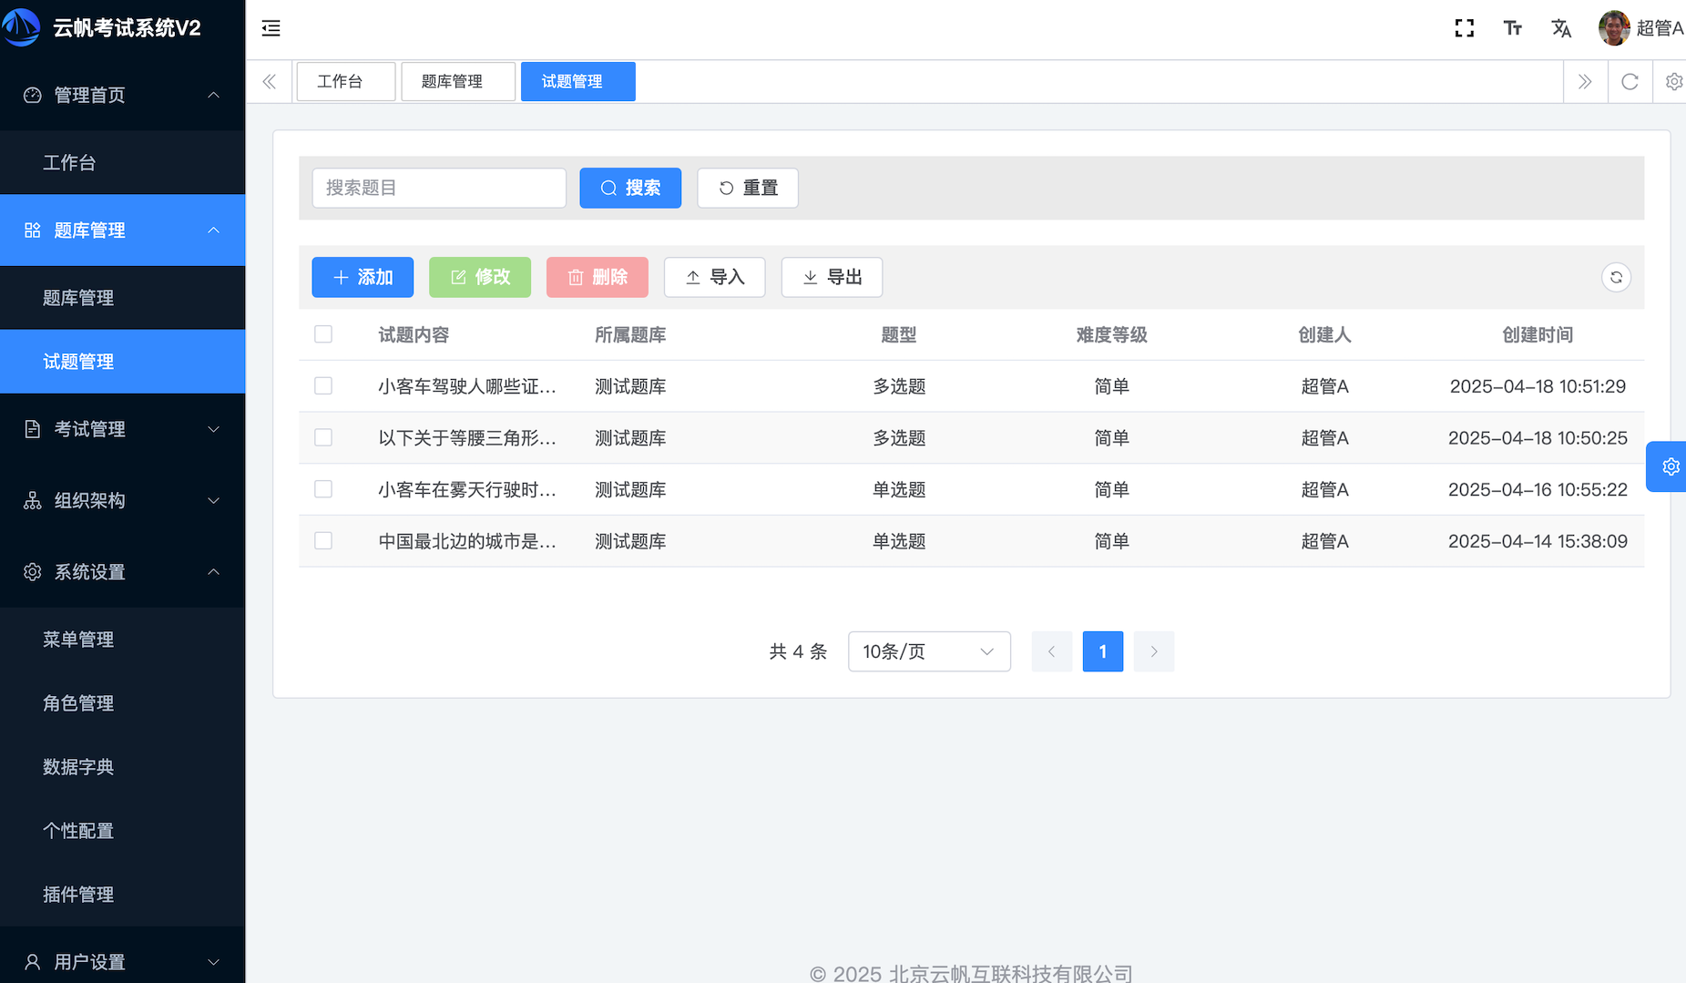Viewport: 1686px width, 983px height.
Task: Refresh the question table with the circular arrow icon
Action: pos(1616,277)
